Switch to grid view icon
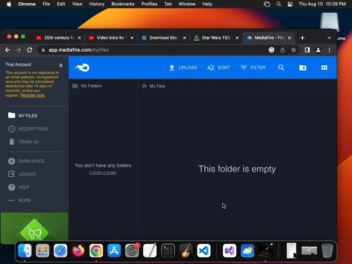Viewport: 352px width, 264px height. coord(324,68)
